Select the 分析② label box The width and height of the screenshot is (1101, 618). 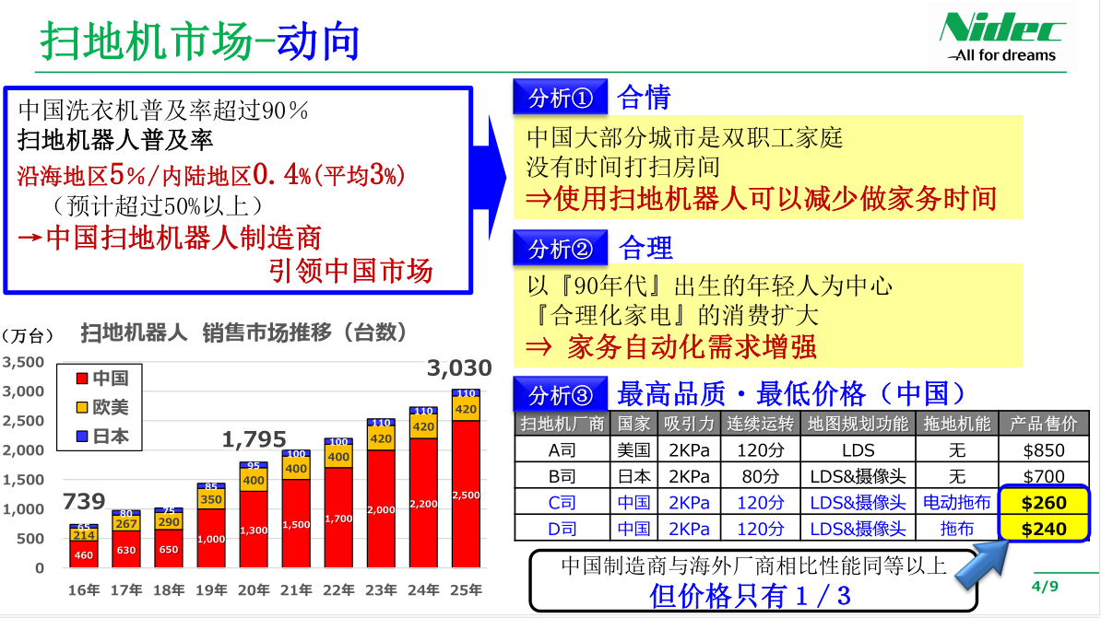tap(560, 248)
